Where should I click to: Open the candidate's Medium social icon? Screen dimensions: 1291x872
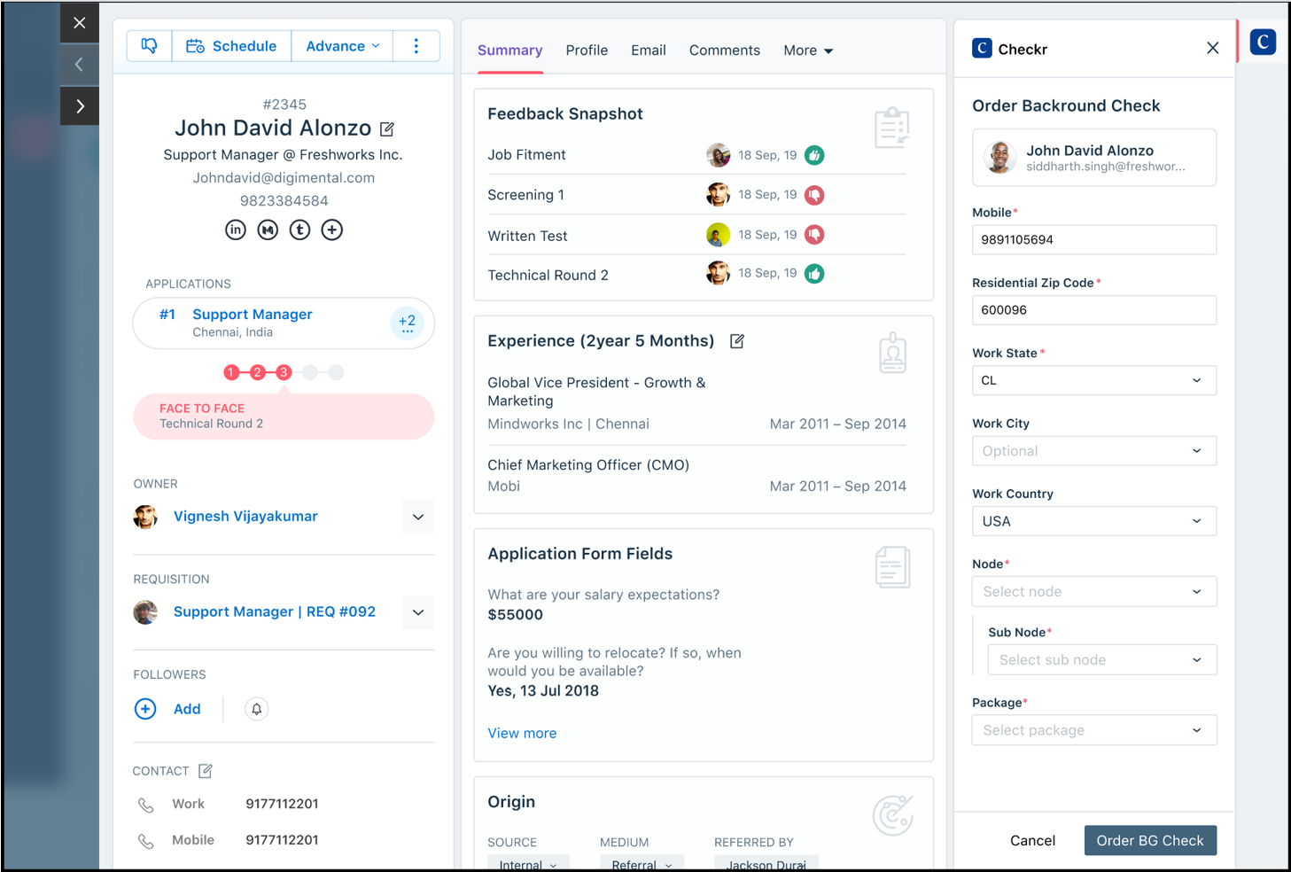tap(268, 230)
